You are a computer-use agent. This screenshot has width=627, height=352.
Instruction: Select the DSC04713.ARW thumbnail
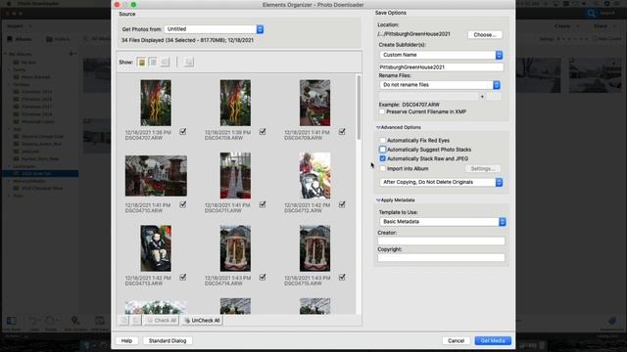click(156, 248)
